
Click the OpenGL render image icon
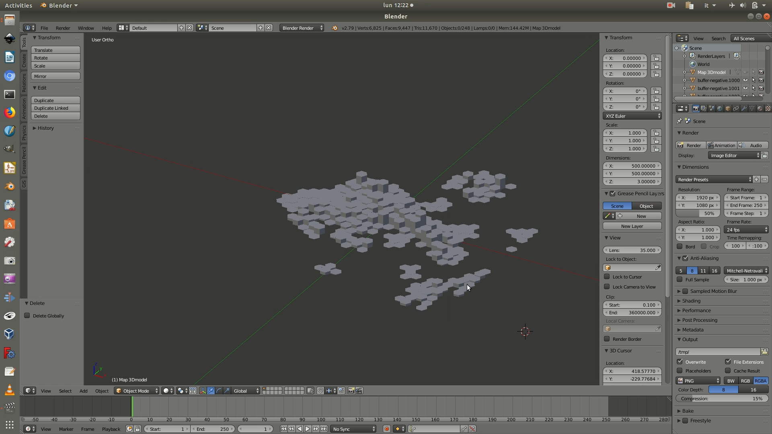351,391
